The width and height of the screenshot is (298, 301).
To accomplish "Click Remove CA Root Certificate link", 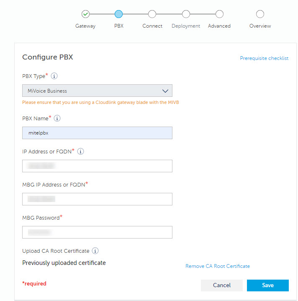I will [218, 266].
